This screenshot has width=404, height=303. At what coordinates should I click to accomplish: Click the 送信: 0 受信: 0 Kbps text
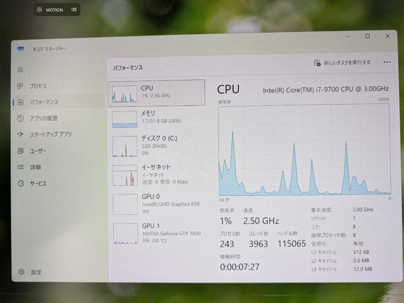pos(165,182)
